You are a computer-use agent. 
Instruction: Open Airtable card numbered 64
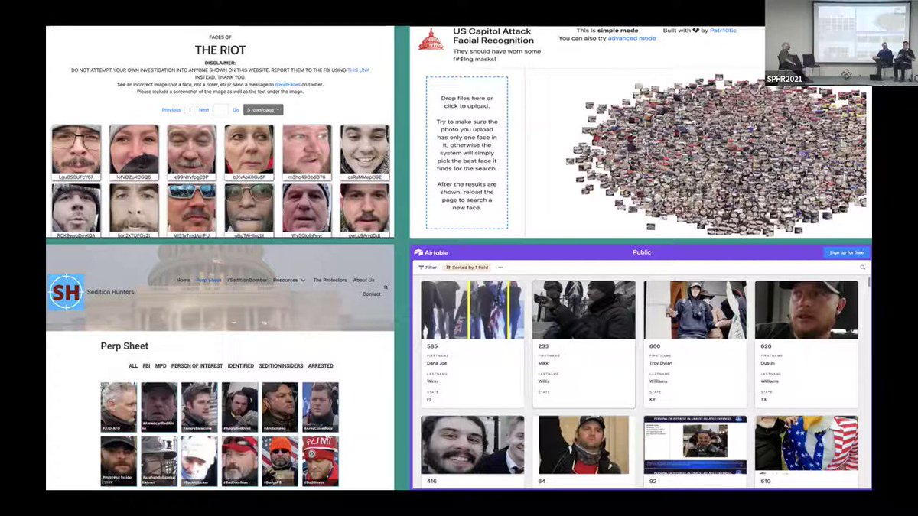584,451
